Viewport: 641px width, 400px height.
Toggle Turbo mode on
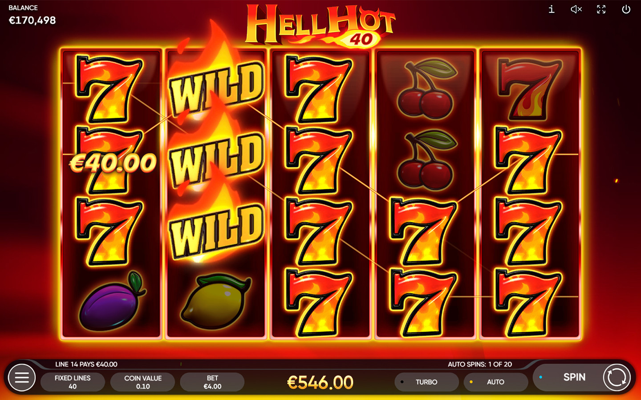coord(426,382)
